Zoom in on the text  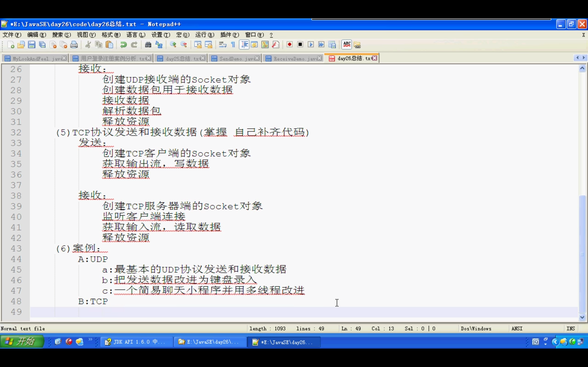[x=173, y=45]
